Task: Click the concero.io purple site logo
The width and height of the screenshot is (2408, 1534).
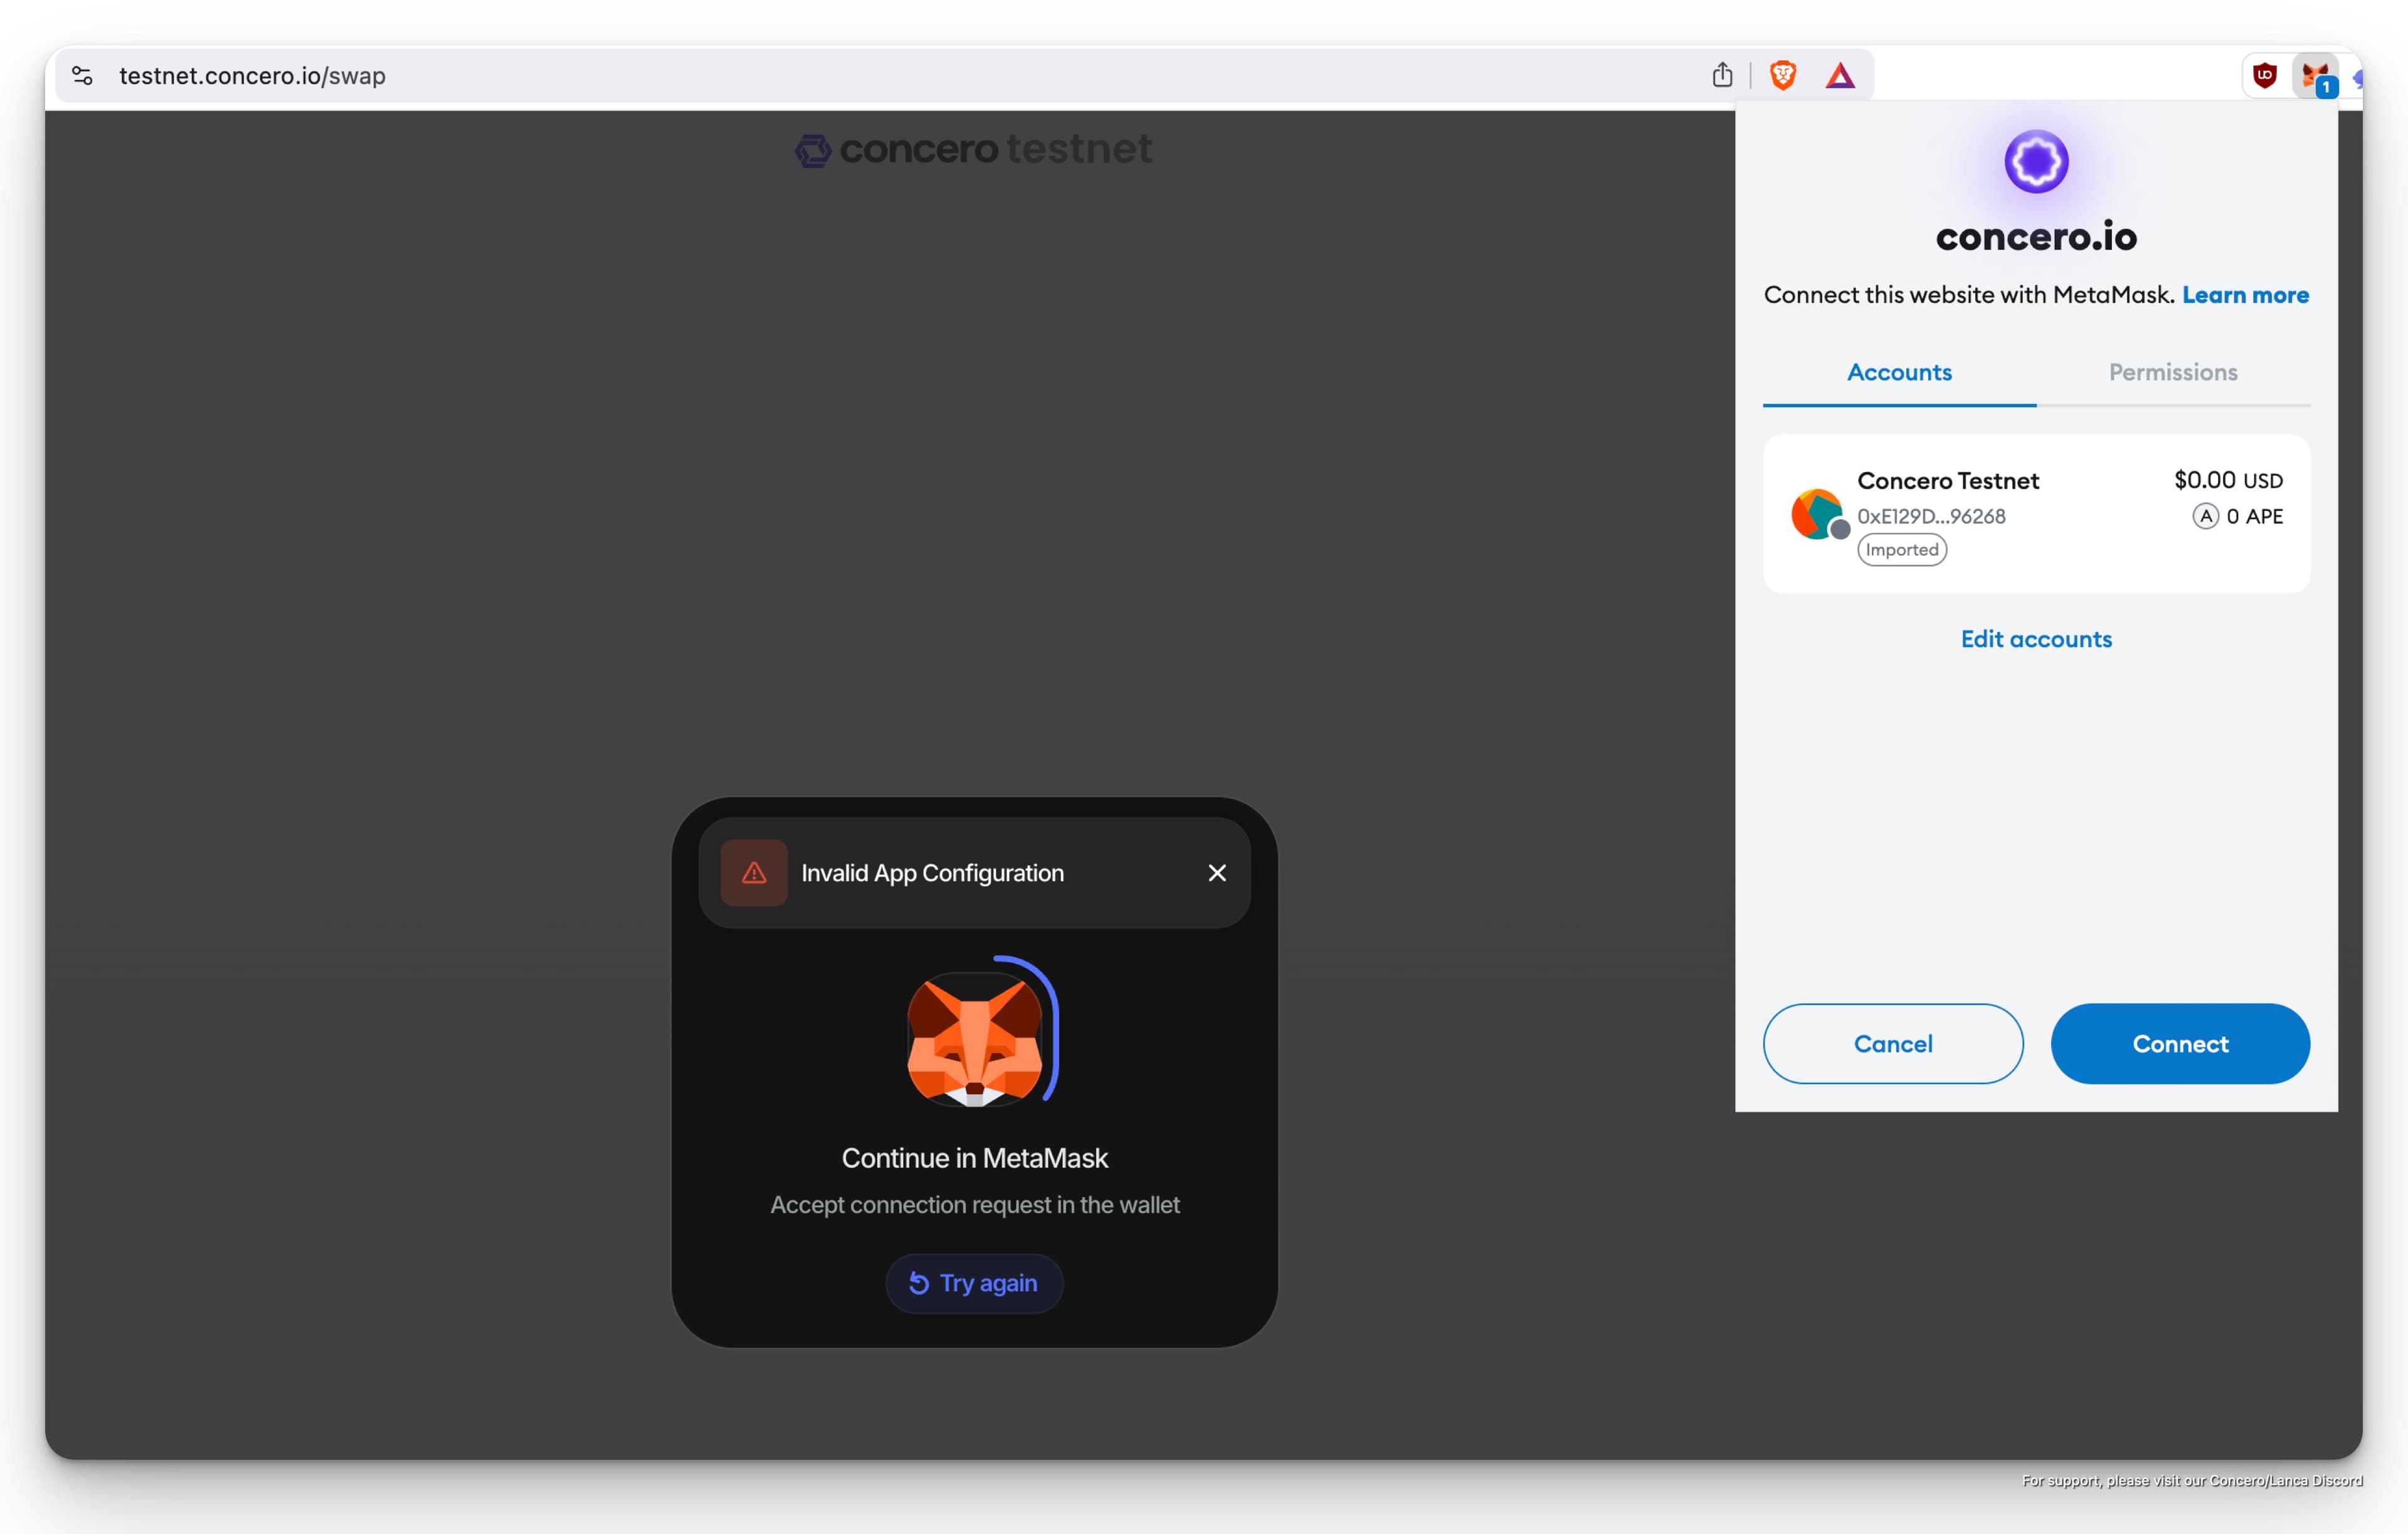Action: [x=2035, y=162]
